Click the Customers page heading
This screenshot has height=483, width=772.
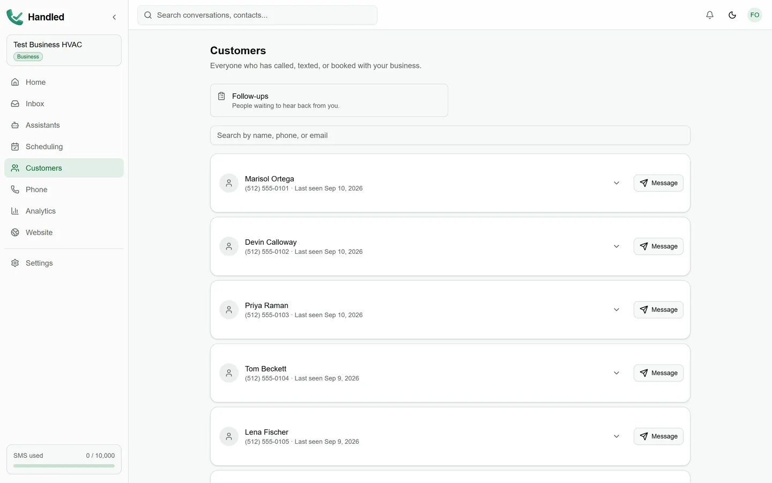pos(238,50)
